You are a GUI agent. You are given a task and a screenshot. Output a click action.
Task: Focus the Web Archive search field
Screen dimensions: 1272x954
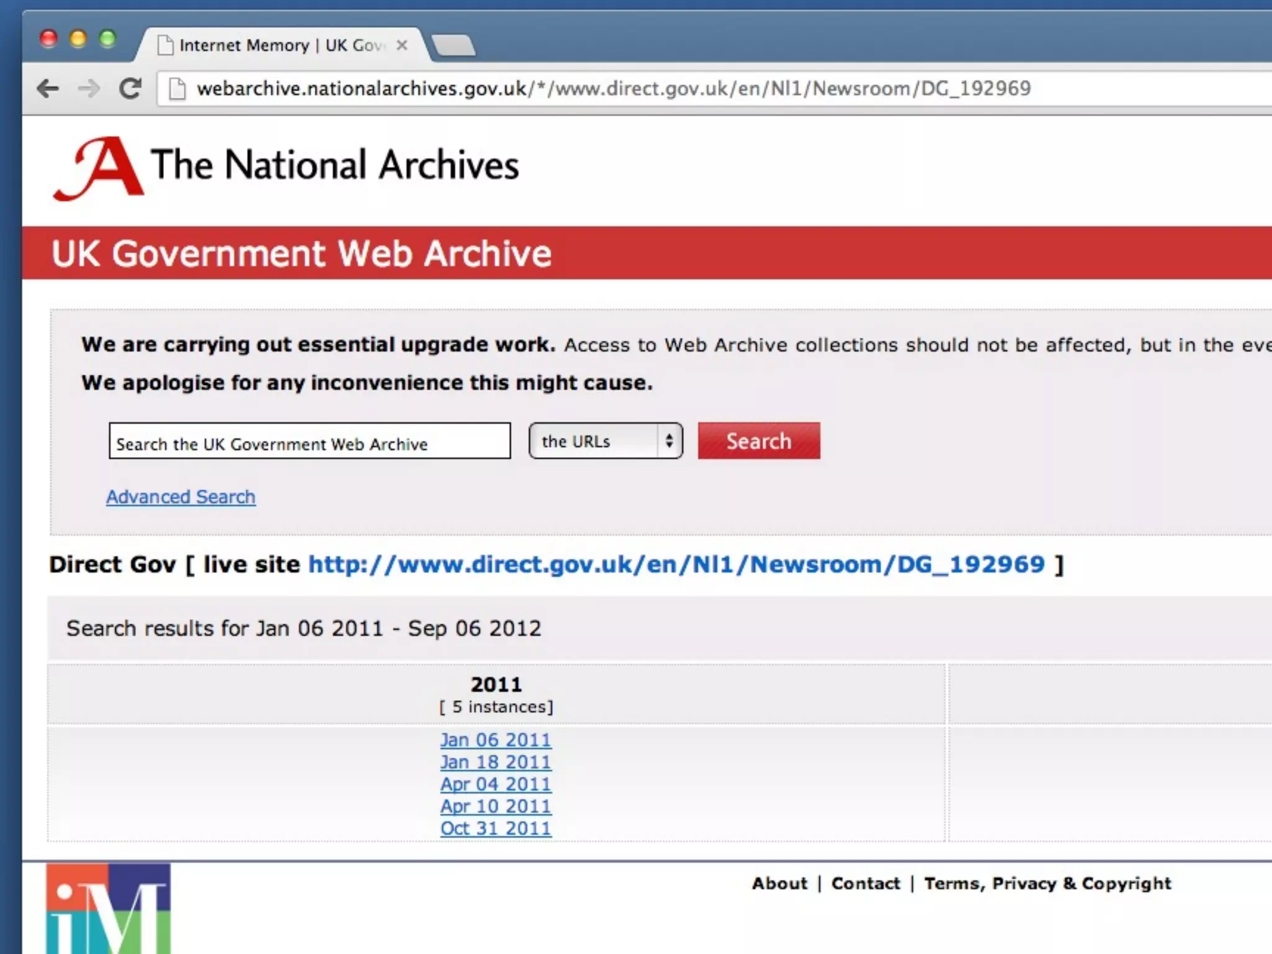tap(309, 441)
